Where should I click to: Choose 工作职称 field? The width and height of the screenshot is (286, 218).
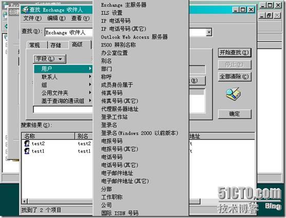click(141, 197)
